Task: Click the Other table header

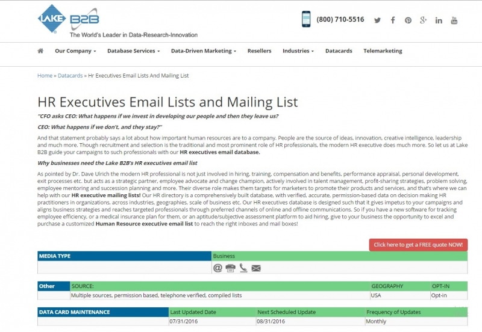Action: (x=54, y=286)
